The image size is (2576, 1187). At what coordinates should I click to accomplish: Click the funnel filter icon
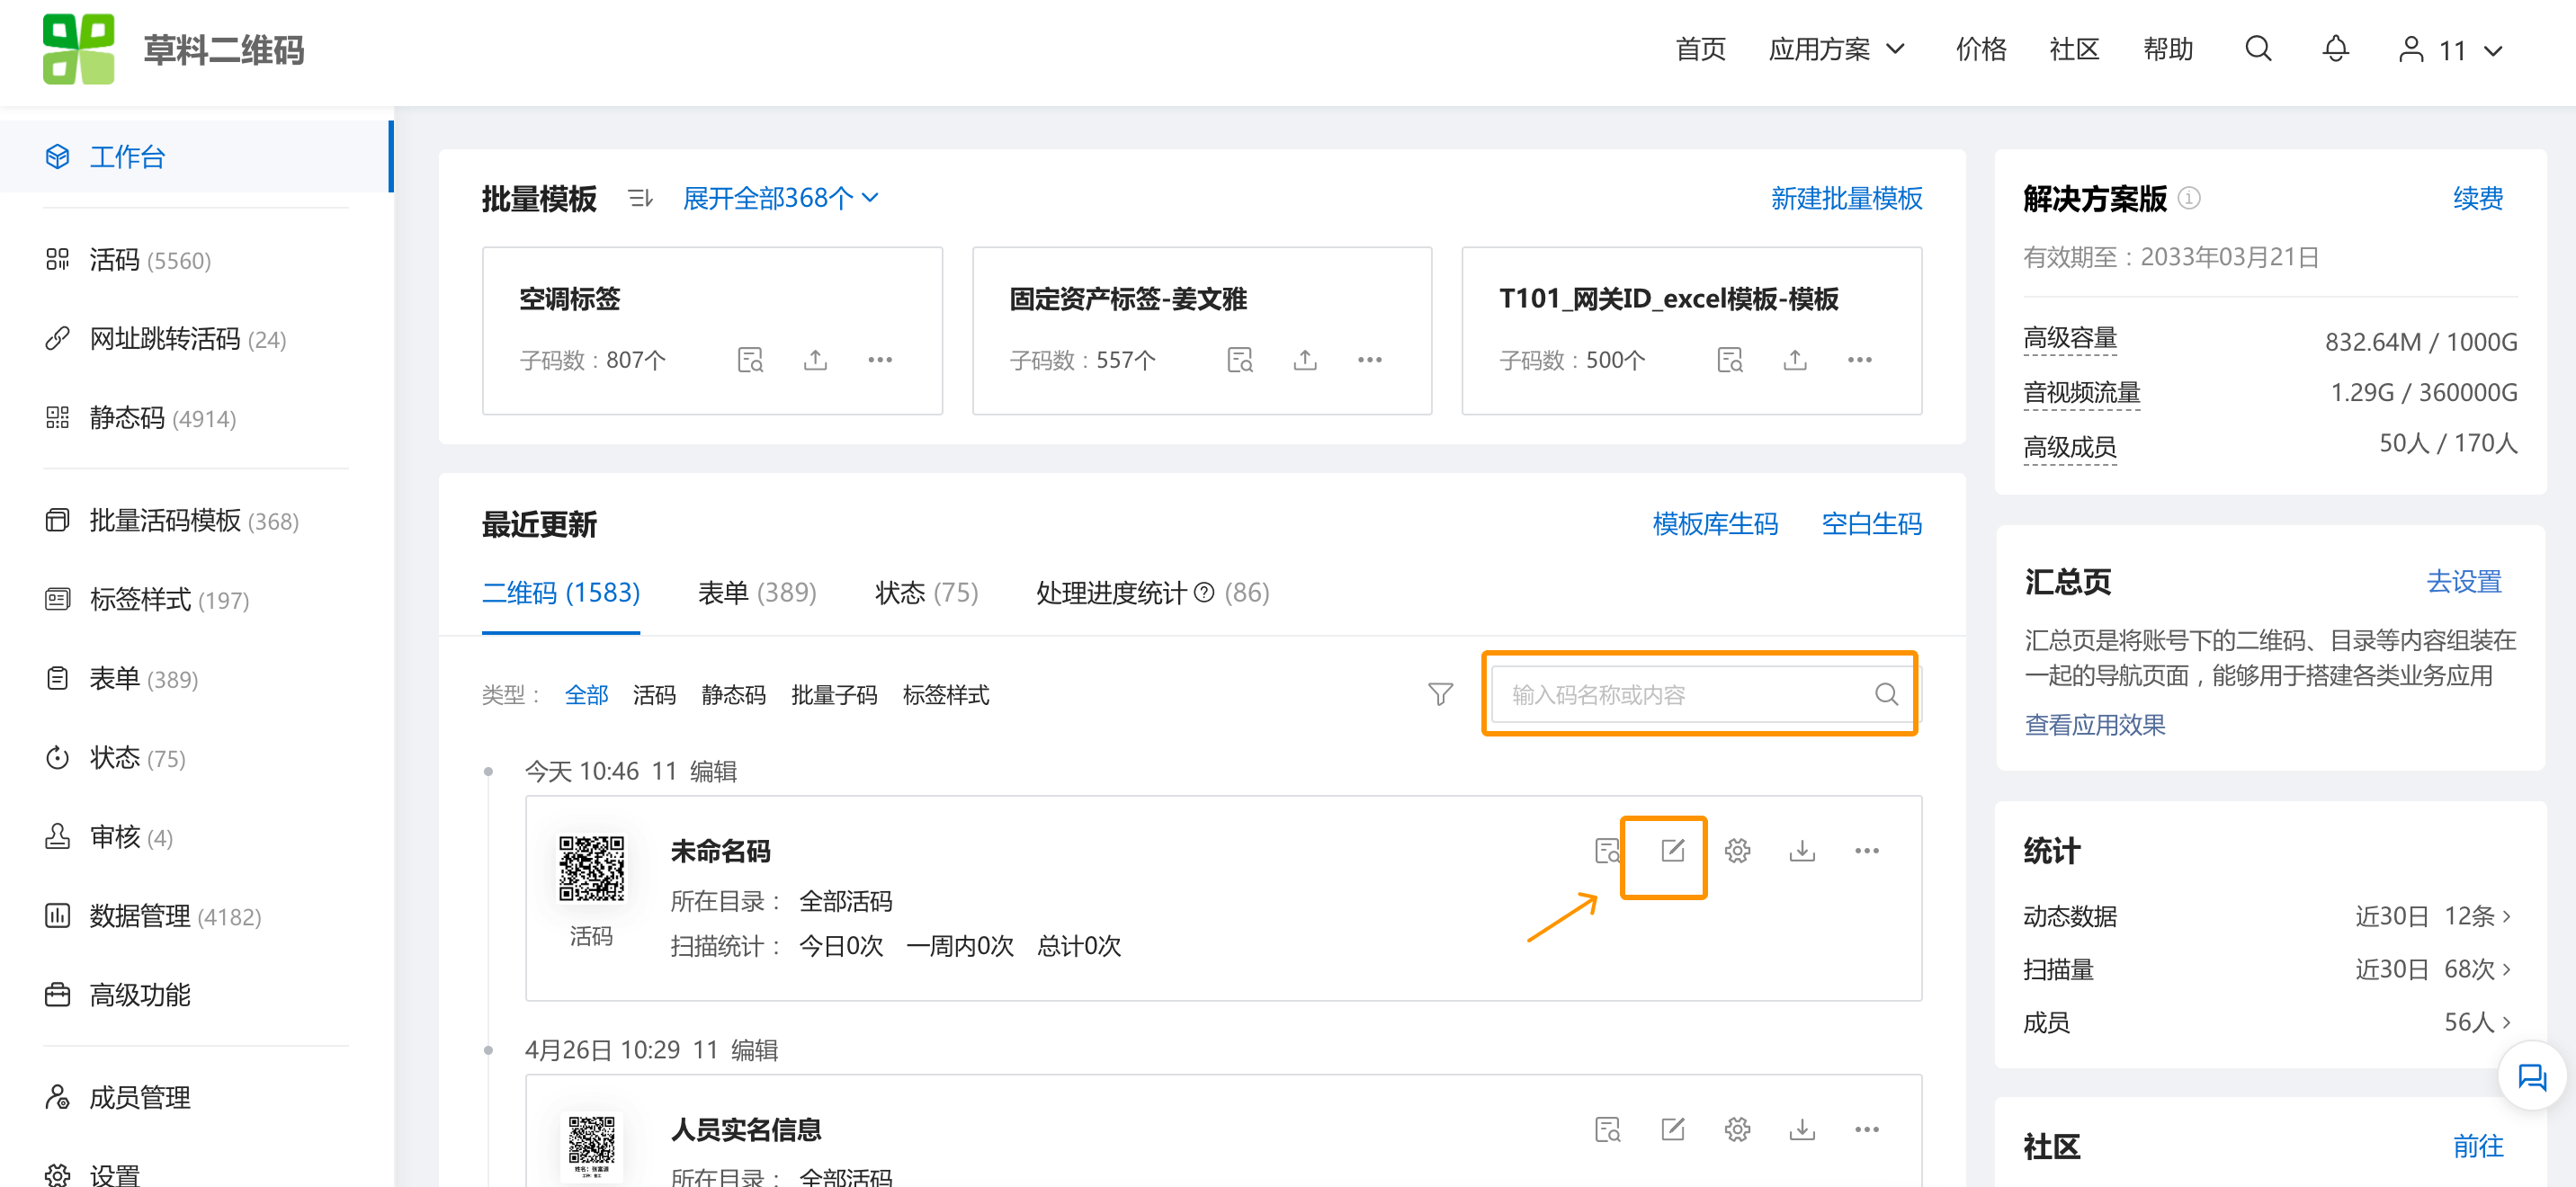click(x=1440, y=694)
